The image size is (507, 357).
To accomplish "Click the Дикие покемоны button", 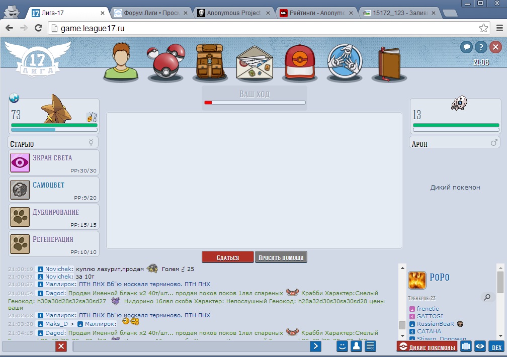I will click(x=427, y=346).
